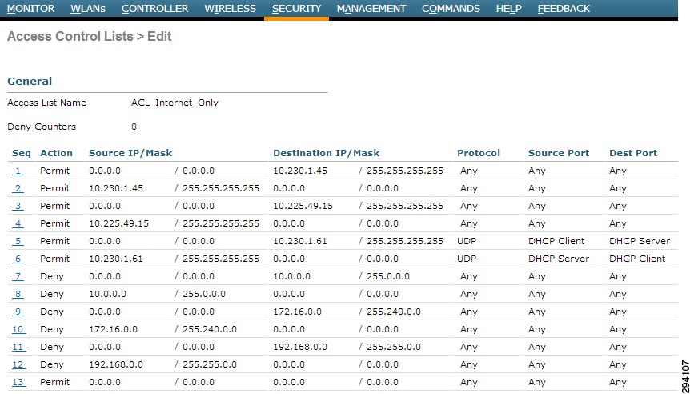Click destination IP 10.230.1.61 in row 5
This screenshot has width=690, height=394.
[x=300, y=241]
